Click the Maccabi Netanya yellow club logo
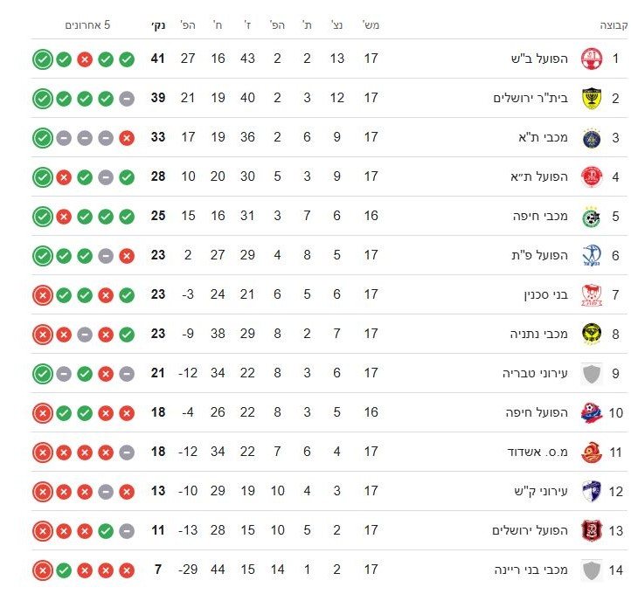 [592, 335]
